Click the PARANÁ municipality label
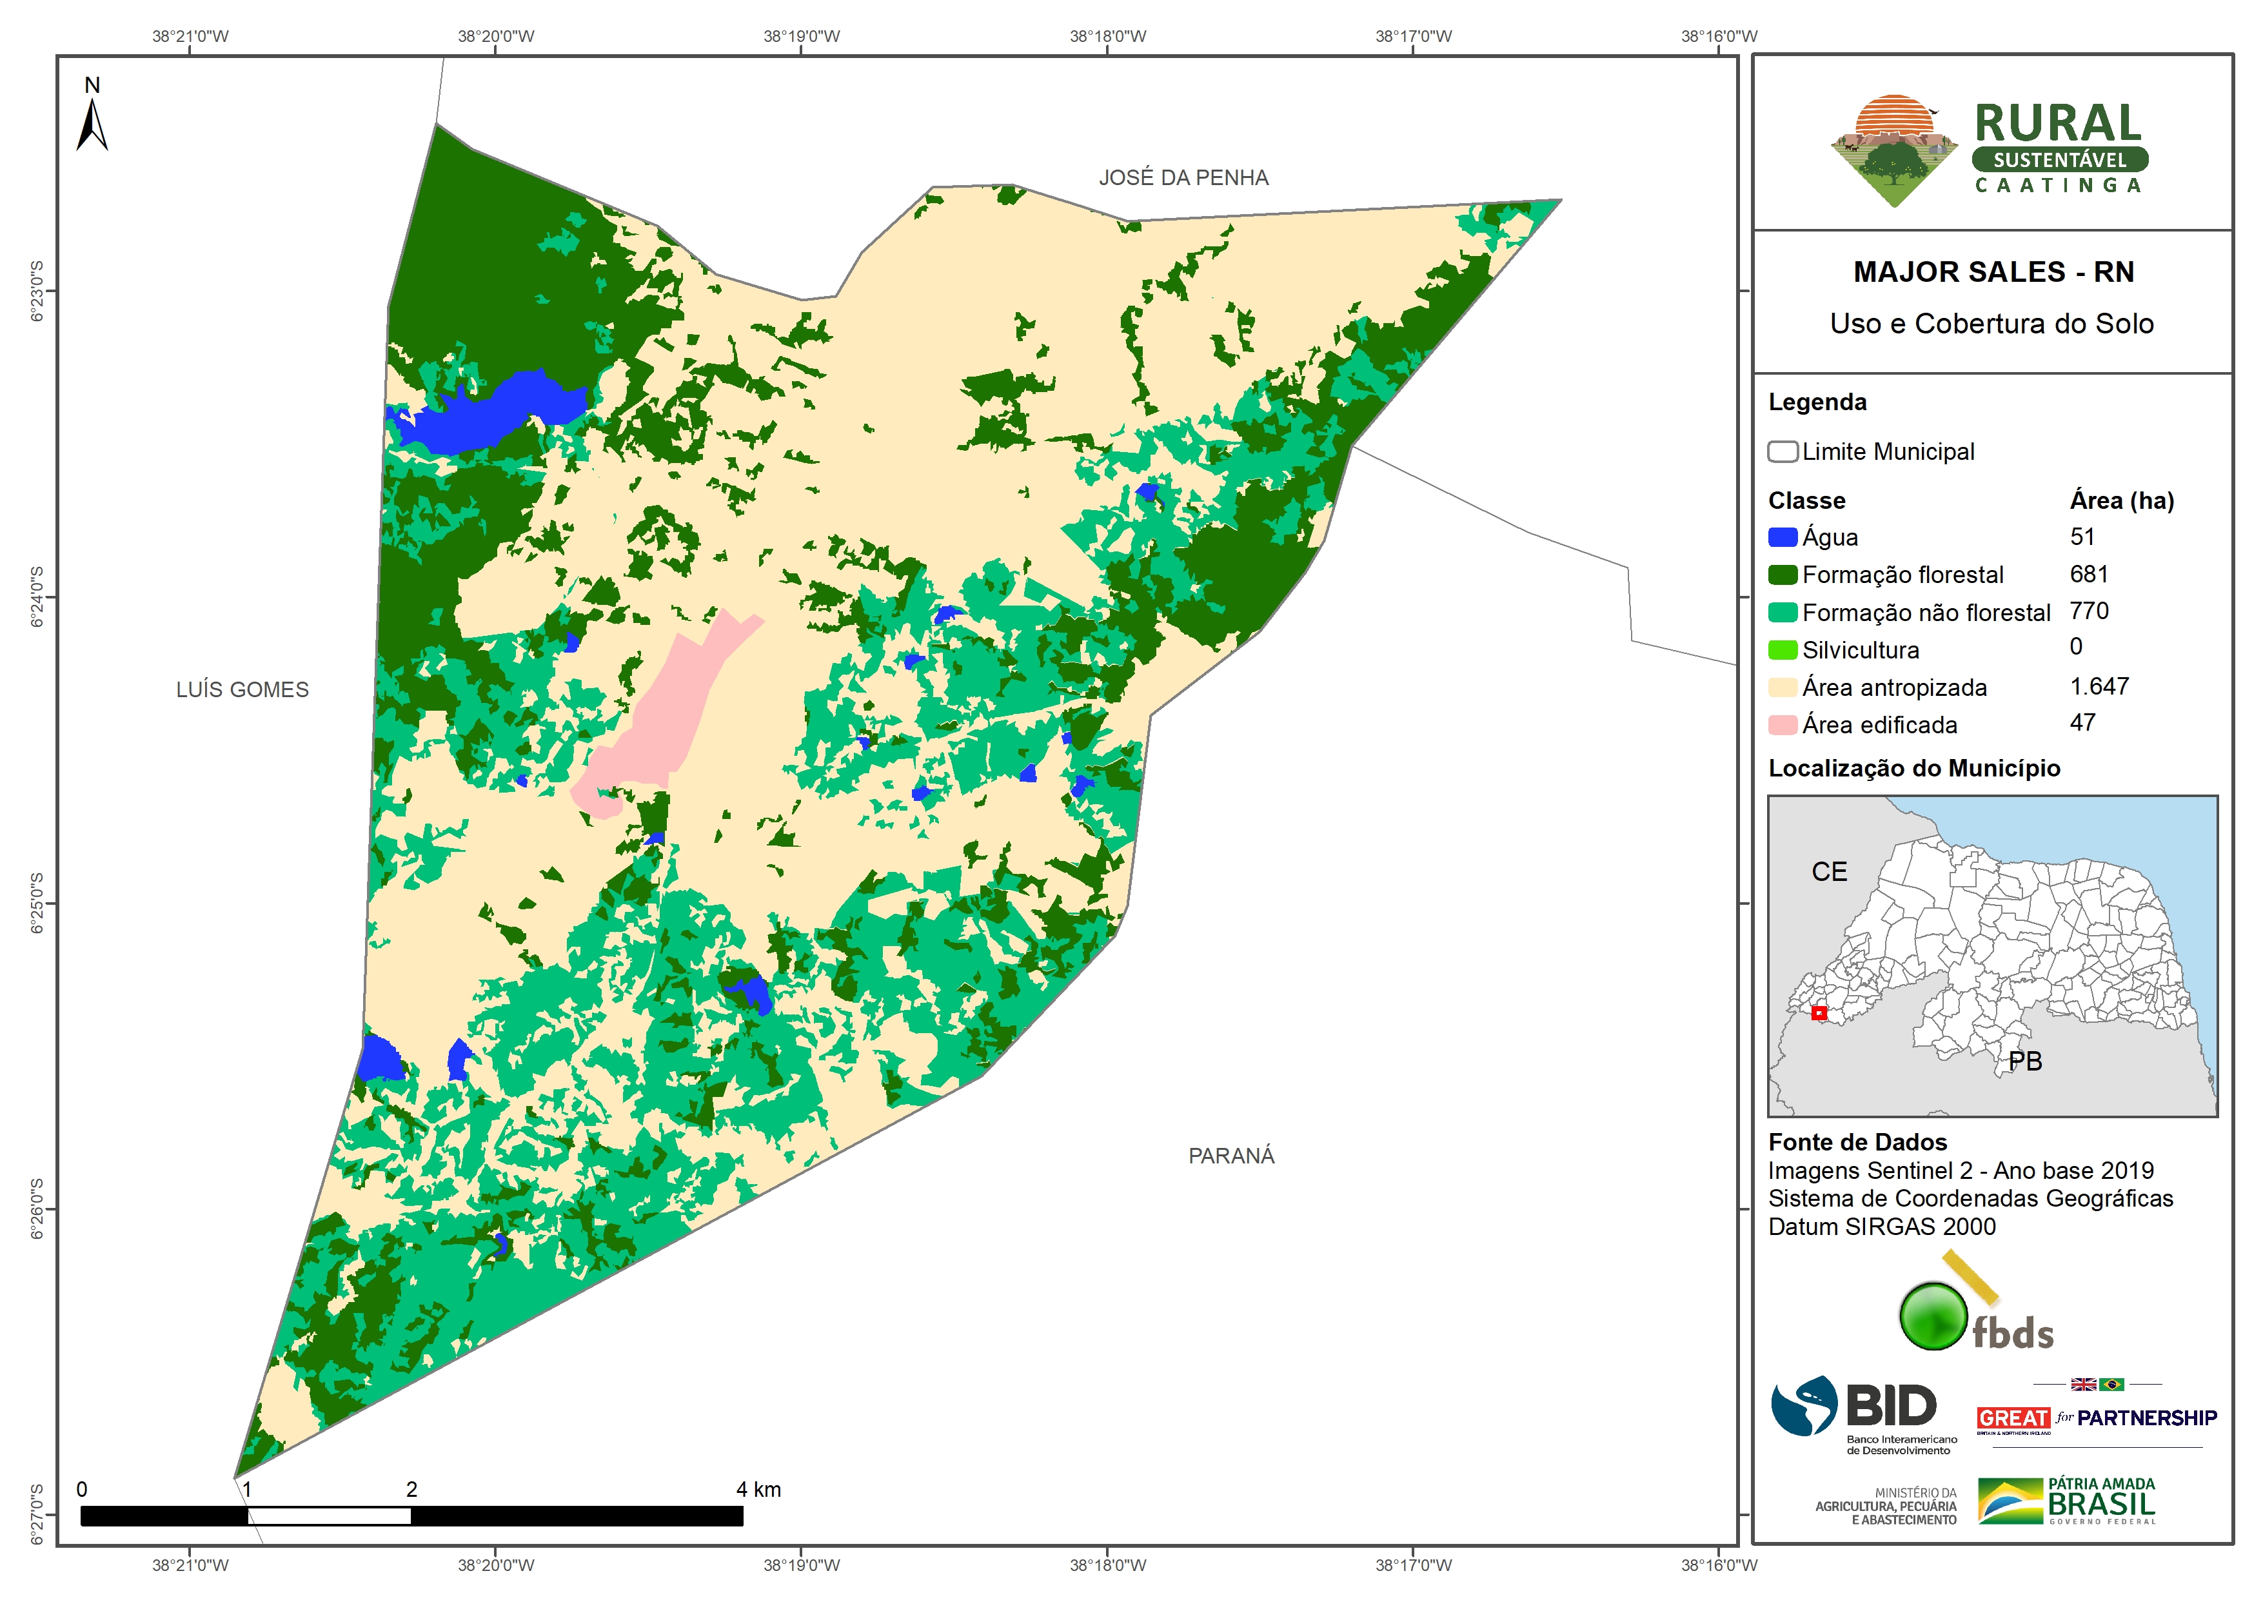Screen dimensions: 2263x1600 1231,1156
